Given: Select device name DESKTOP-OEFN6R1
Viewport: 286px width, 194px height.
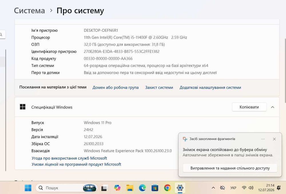Looking at the screenshot, I should click(x=101, y=31).
